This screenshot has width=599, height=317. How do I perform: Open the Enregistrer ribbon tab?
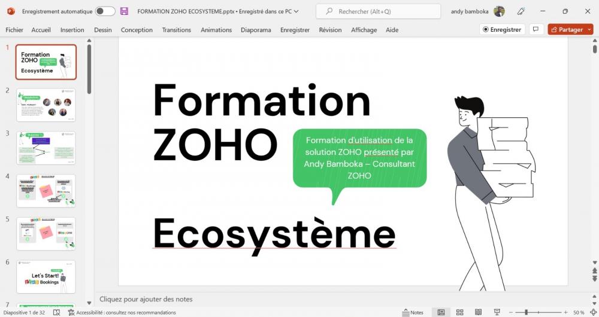click(295, 30)
